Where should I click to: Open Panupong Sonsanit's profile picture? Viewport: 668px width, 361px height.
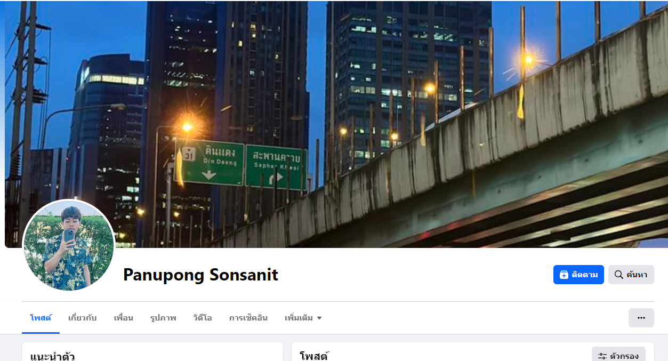(69, 245)
